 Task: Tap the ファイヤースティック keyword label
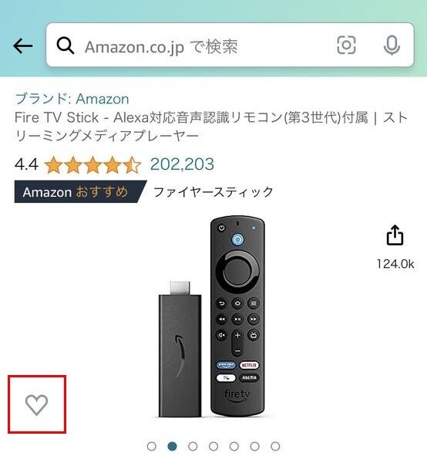(x=213, y=192)
